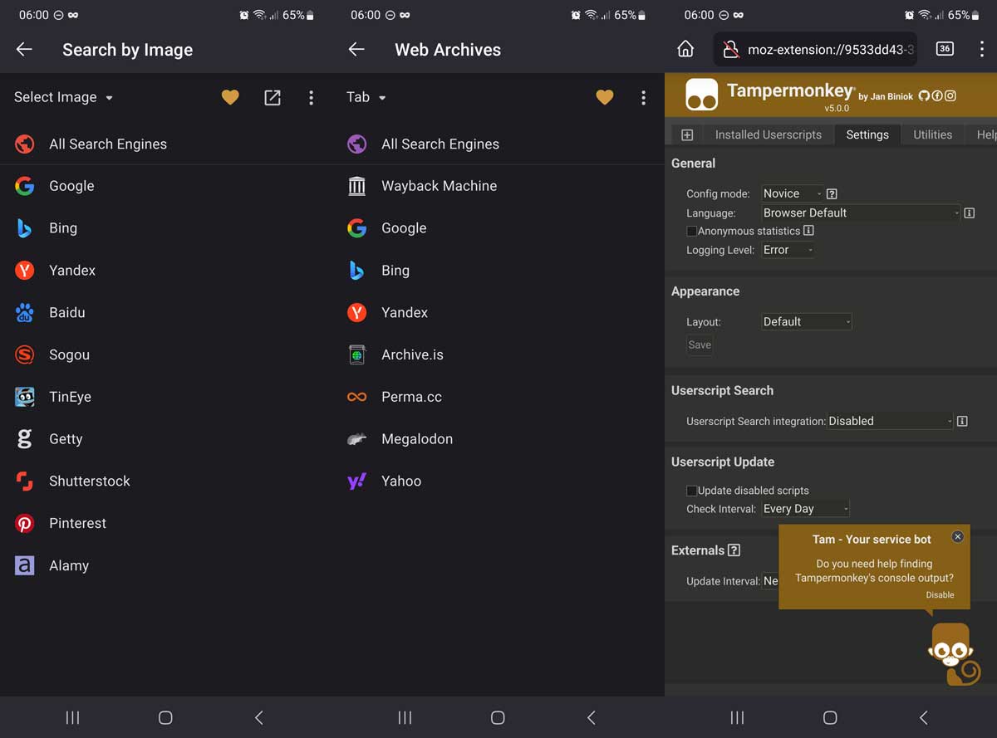Switch to Installed Userscripts tab

(x=769, y=134)
